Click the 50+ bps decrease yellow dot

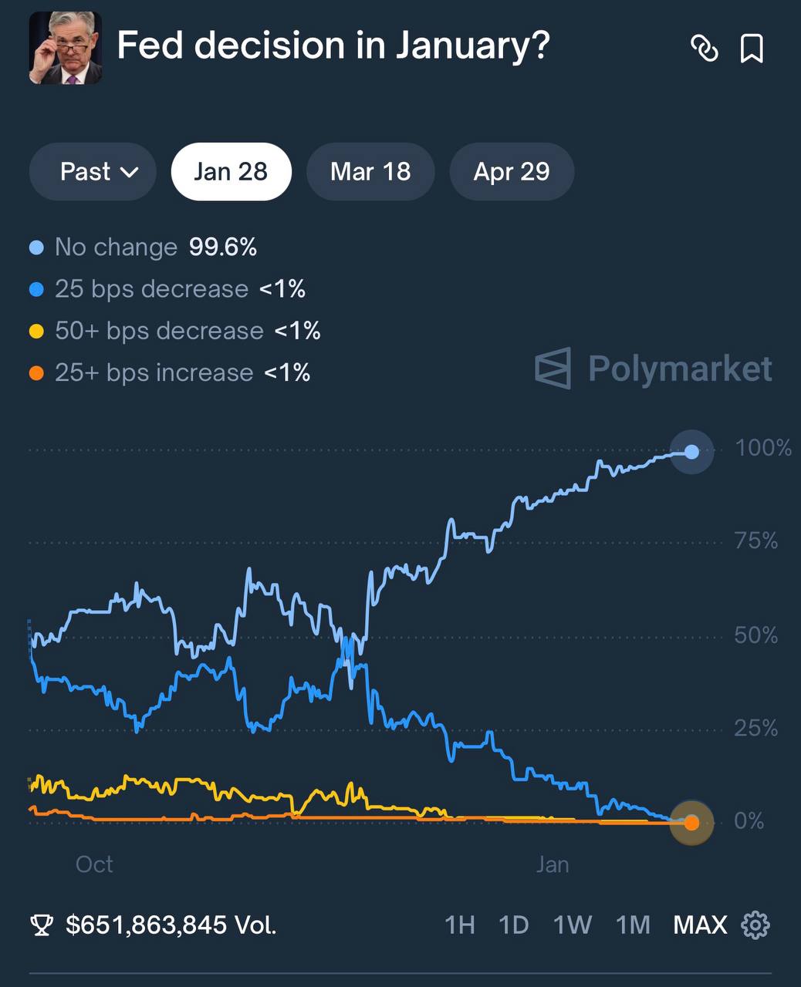pos(36,332)
